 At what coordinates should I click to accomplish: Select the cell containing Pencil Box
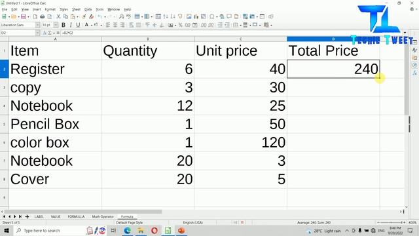coord(55,124)
